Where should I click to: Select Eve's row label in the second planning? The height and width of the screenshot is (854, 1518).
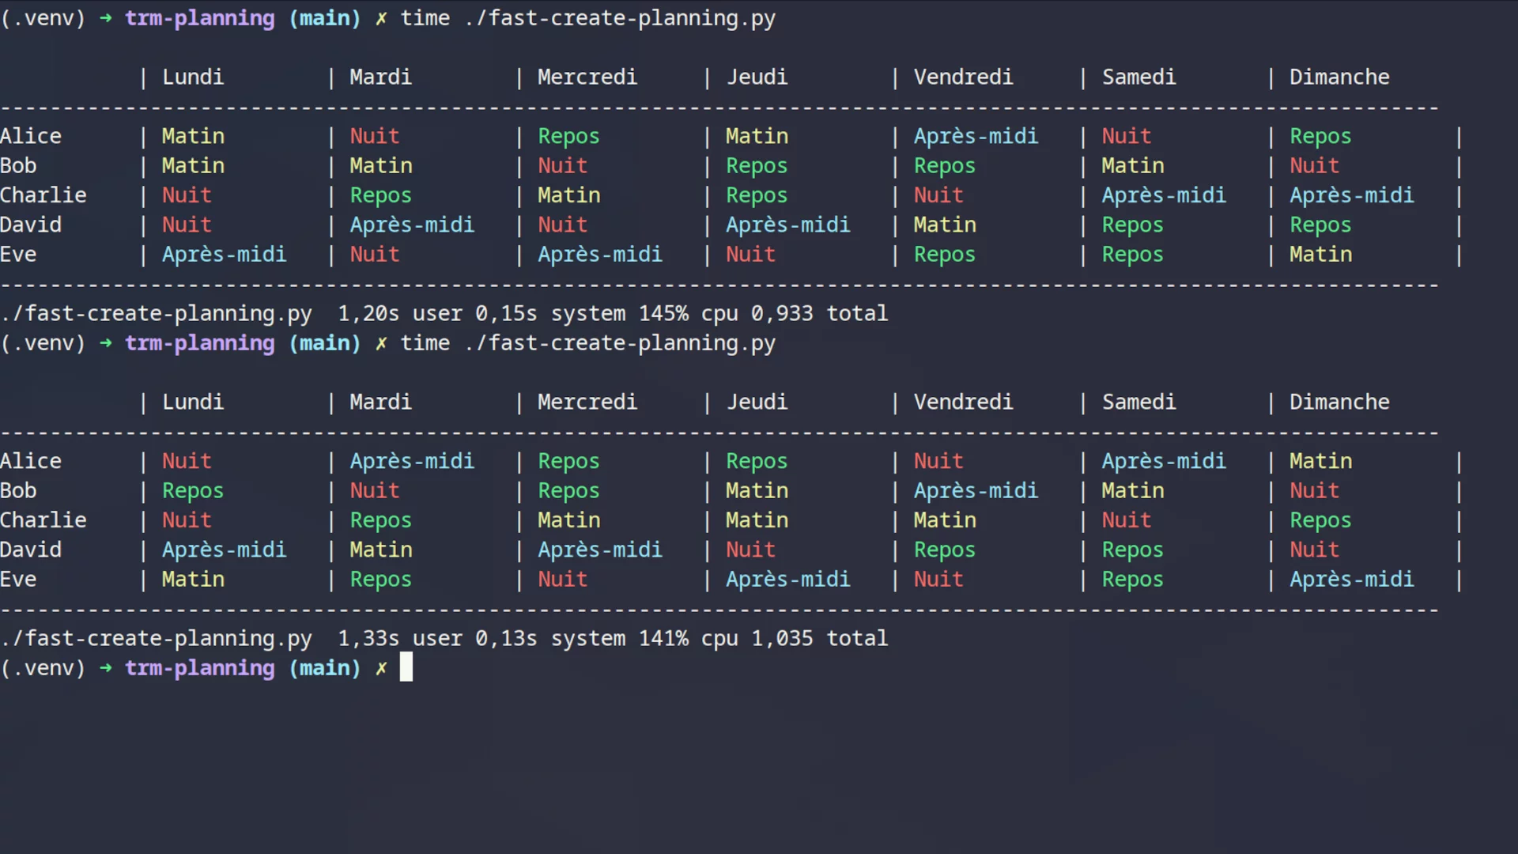[x=18, y=579]
